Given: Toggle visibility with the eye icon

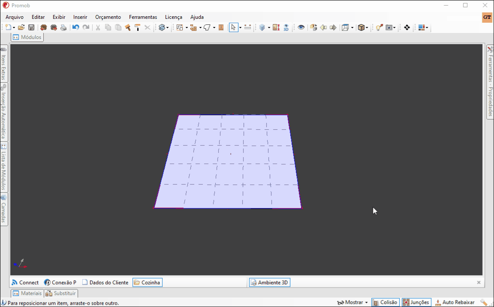Looking at the screenshot, I should click(301, 27).
